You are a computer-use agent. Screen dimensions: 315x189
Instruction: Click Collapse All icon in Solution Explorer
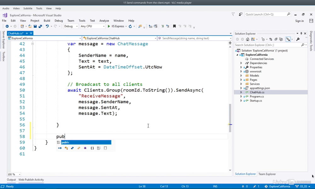(276, 39)
